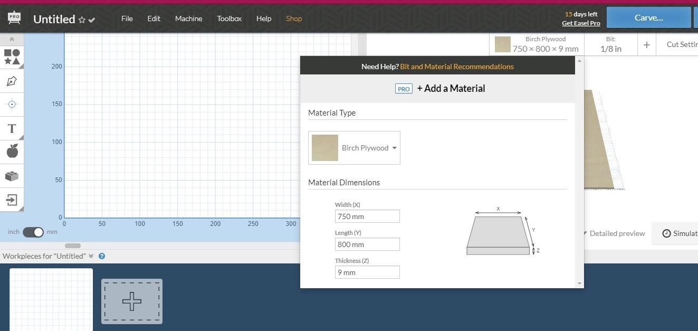
Task: Open Cut Settings panel
Action: (677, 44)
